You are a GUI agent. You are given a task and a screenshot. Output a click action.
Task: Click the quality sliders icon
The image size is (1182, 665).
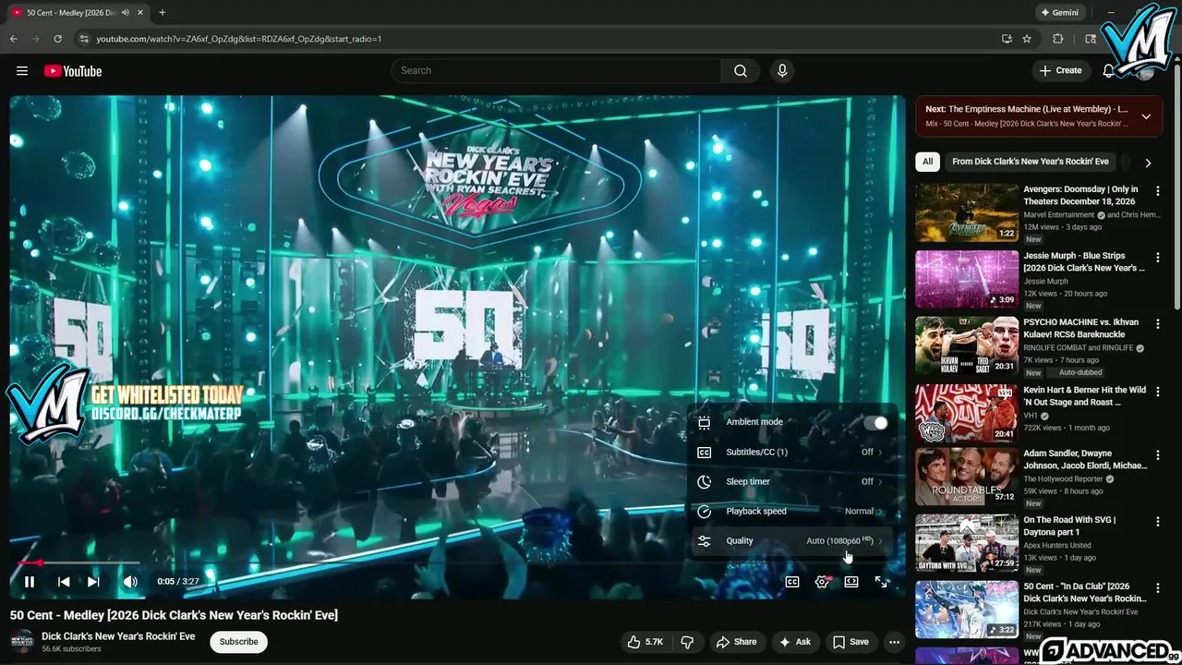(x=705, y=541)
